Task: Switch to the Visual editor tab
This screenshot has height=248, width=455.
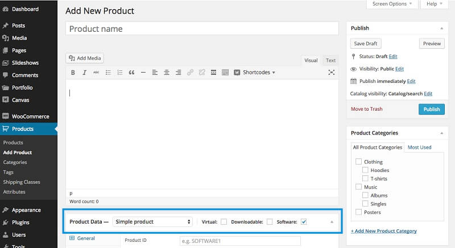Action: click(x=311, y=60)
